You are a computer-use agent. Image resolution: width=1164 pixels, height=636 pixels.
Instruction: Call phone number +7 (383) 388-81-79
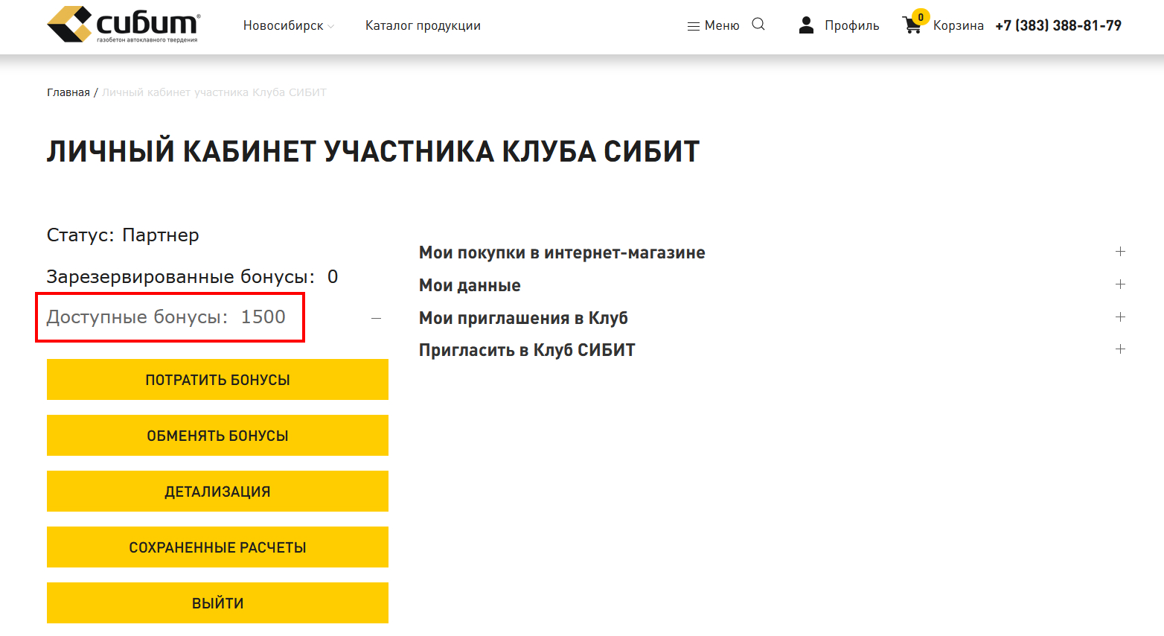coord(1058,26)
